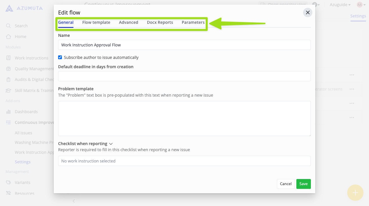This screenshot has width=369, height=206.
Task: Click the Problem template text area
Action: tap(184, 118)
